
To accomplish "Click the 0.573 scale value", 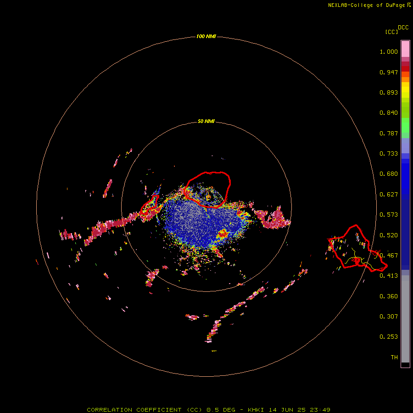I will pos(389,215).
